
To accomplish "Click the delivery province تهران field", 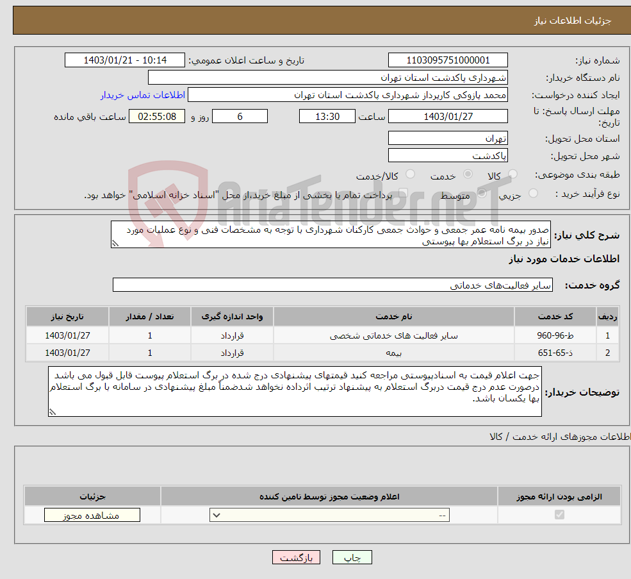I will pos(448,138).
